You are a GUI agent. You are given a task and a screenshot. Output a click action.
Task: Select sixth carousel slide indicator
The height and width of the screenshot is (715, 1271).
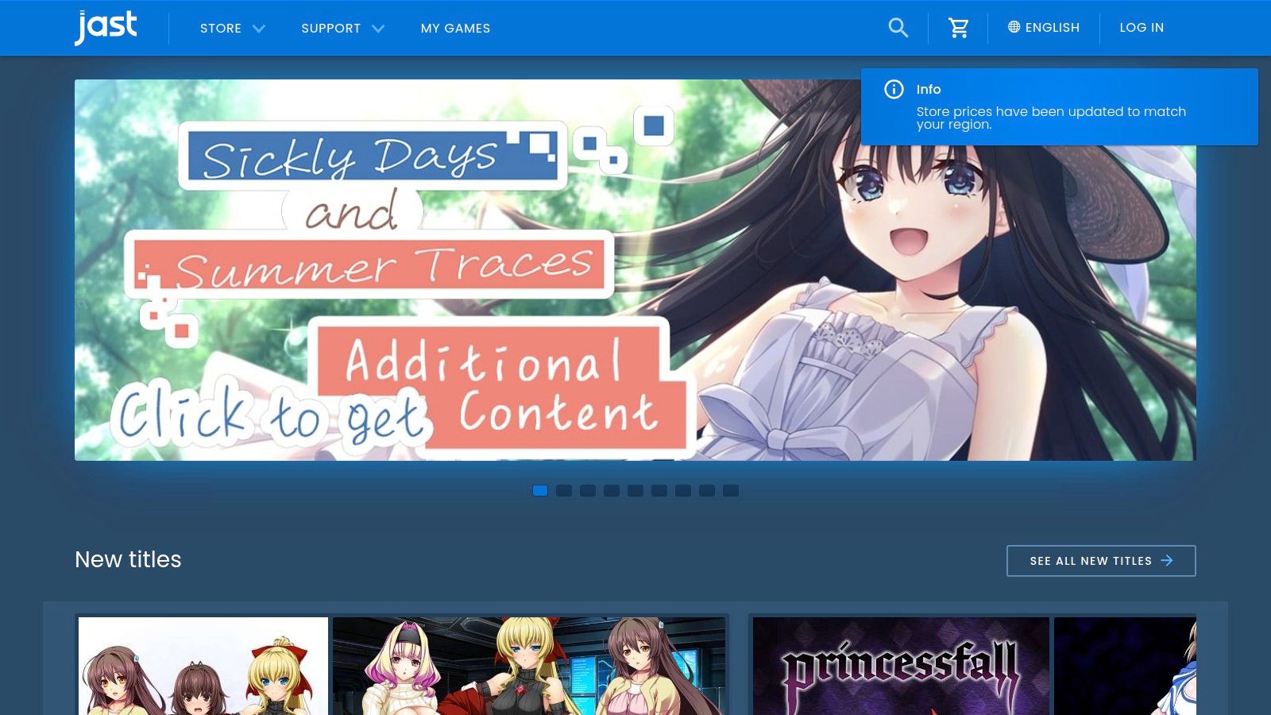659,490
